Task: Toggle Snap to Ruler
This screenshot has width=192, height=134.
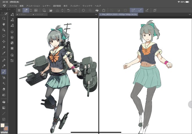Action: (x=133, y=10)
